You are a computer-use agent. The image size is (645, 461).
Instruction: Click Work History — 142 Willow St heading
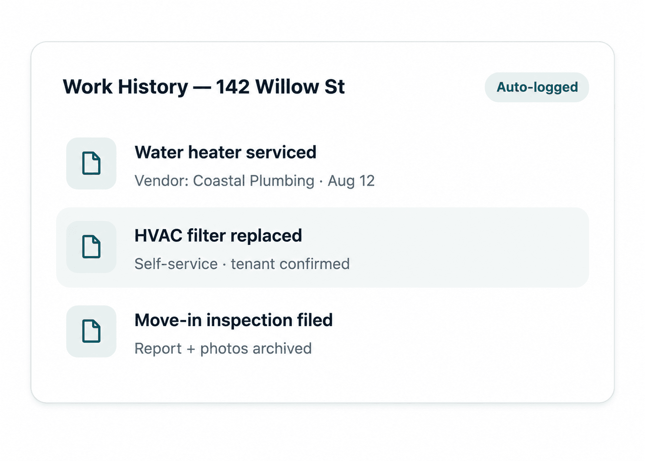204,87
